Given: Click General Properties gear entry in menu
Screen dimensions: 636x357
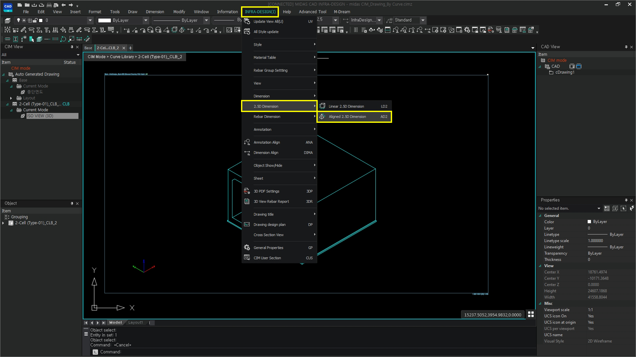Looking at the screenshot, I should click(x=268, y=248).
